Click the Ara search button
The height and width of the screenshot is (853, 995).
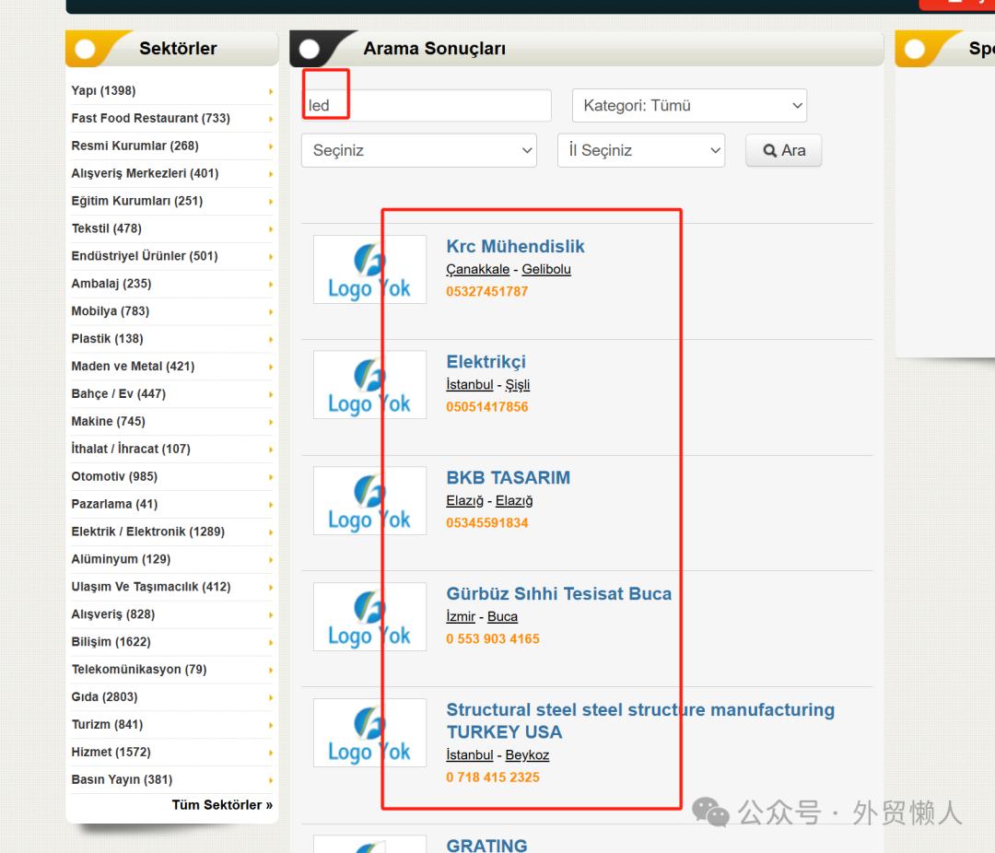click(784, 150)
